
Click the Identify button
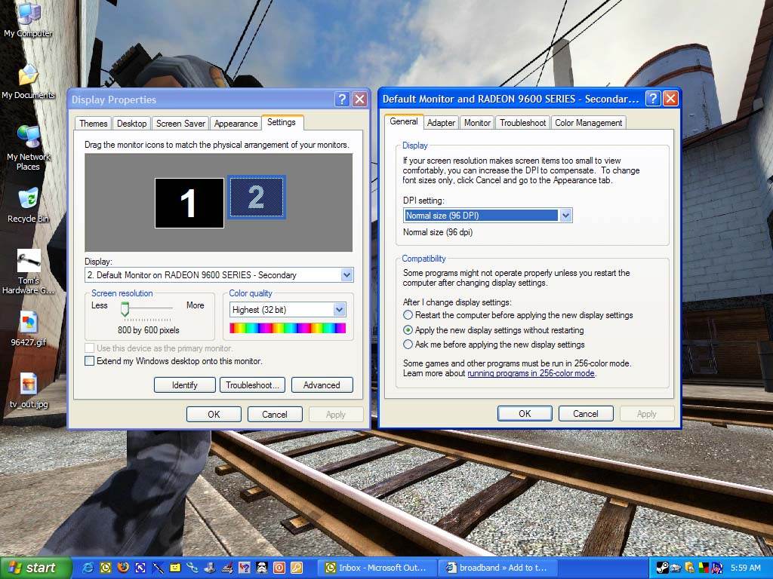184,385
